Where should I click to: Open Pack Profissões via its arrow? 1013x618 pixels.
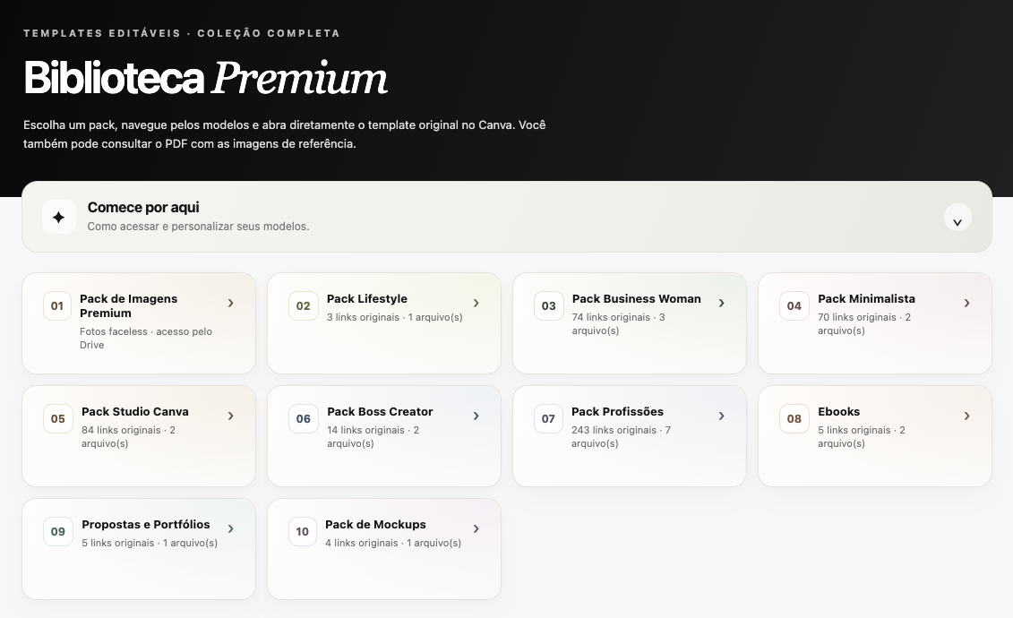tap(722, 416)
